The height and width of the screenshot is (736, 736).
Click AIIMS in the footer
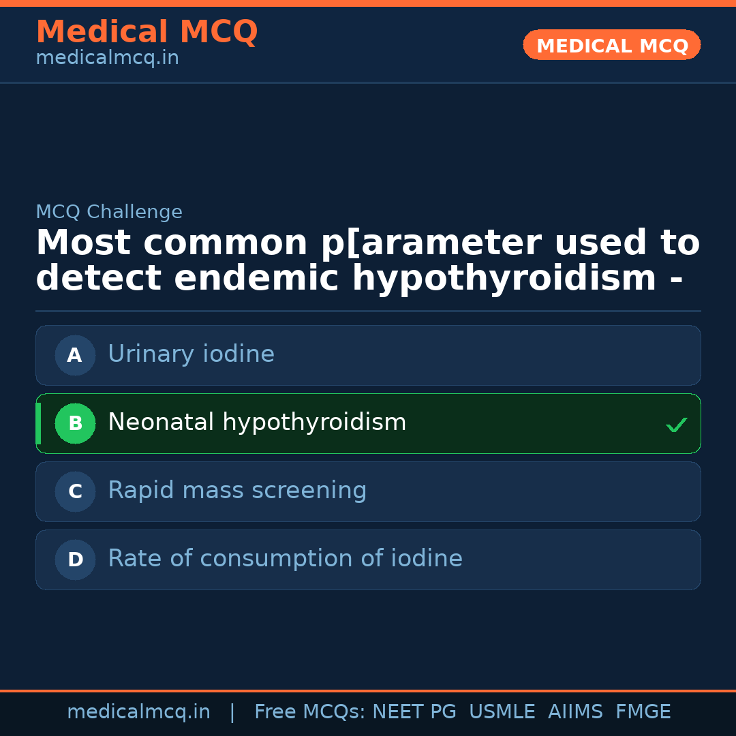tap(575, 712)
